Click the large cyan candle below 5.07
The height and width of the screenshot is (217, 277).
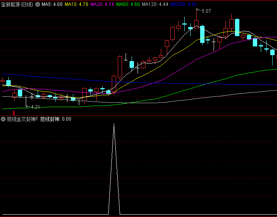(202, 34)
